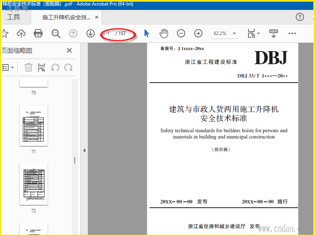Choose the arrow selection tool
Viewport: 315px width, 236px height.
click(x=146, y=33)
